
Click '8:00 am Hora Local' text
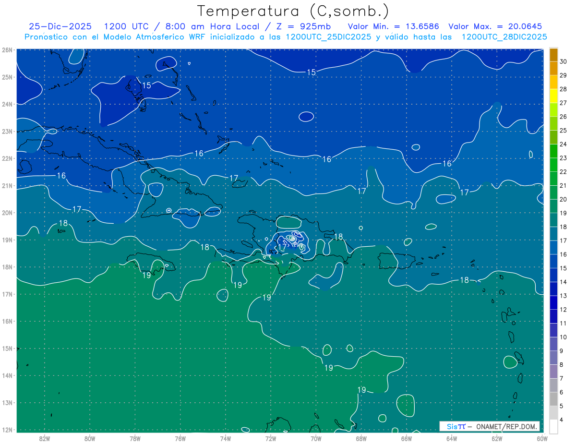(x=212, y=26)
